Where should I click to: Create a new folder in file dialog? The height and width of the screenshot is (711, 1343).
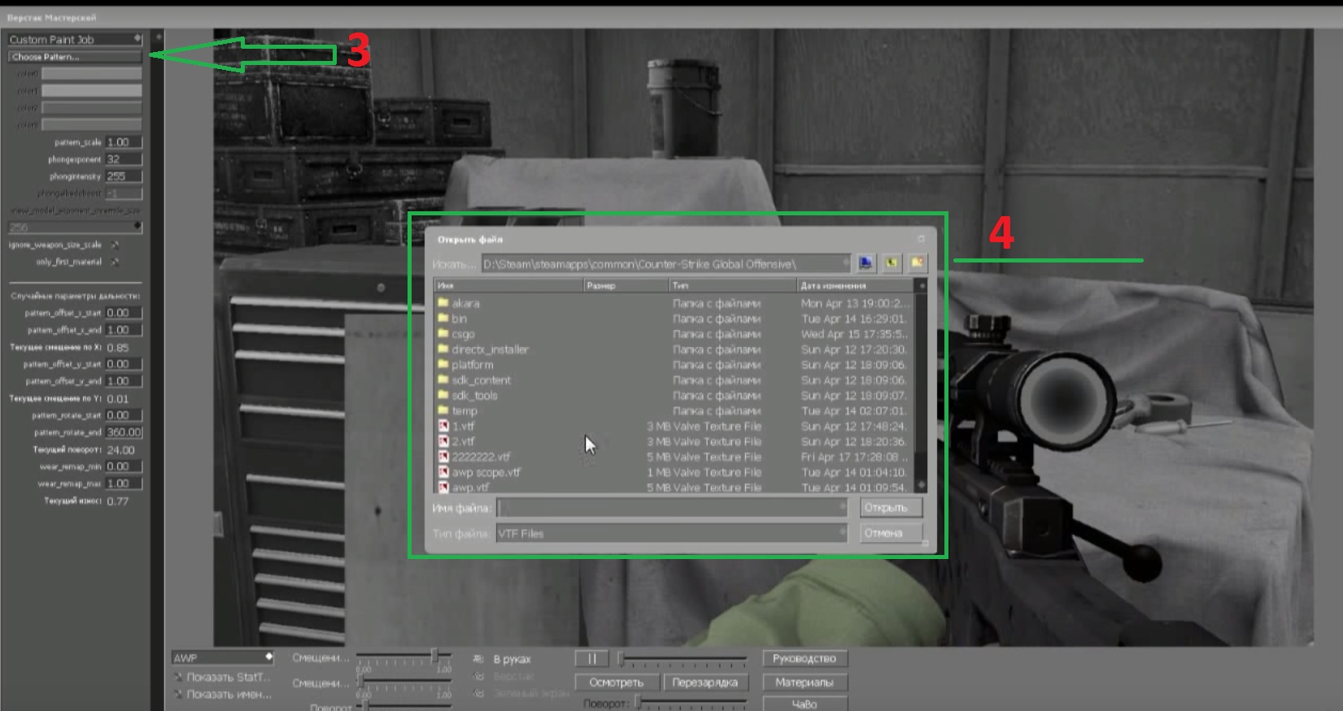click(918, 263)
